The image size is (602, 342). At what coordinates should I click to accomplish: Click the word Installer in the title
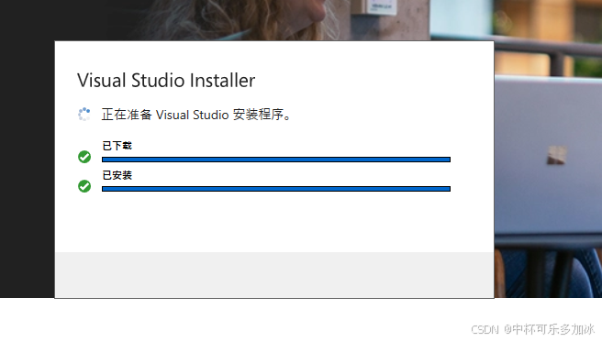point(222,81)
